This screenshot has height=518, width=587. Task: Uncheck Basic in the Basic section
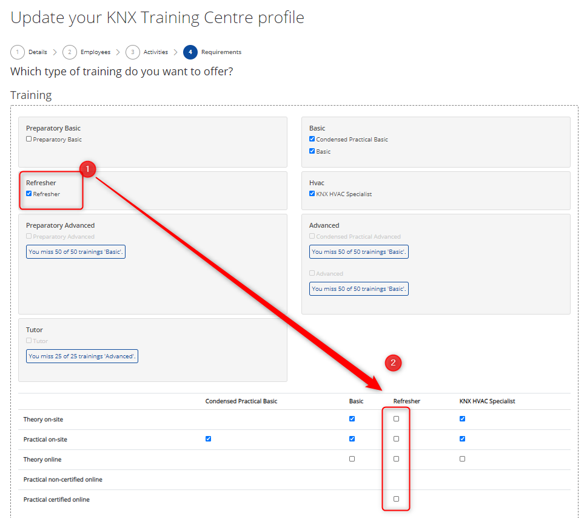tap(312, 151)
